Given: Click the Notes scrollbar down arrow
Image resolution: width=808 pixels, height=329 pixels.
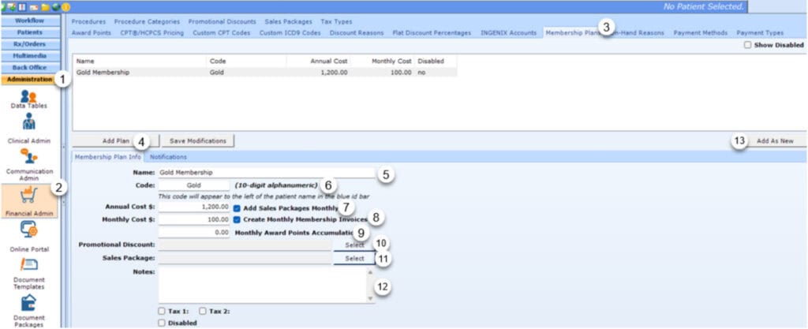Looking at the screenshot, I should pyautogui.click(x=371, y=299).
